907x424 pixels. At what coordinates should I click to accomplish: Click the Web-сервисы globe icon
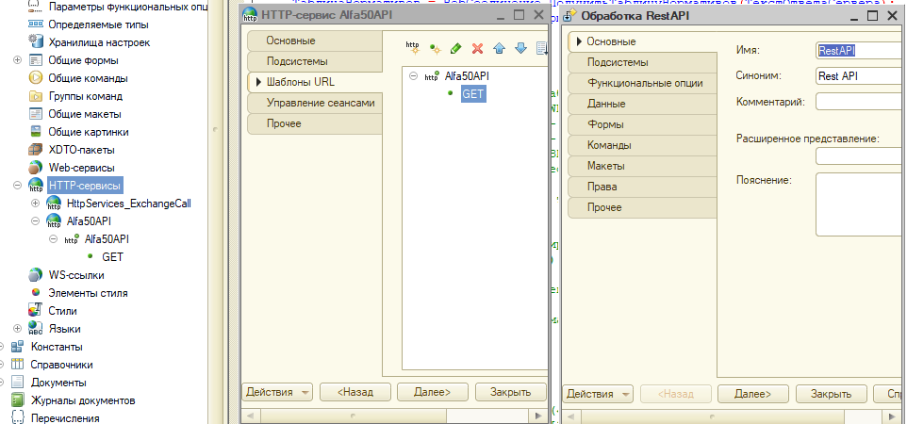click(x=36, y=168)
